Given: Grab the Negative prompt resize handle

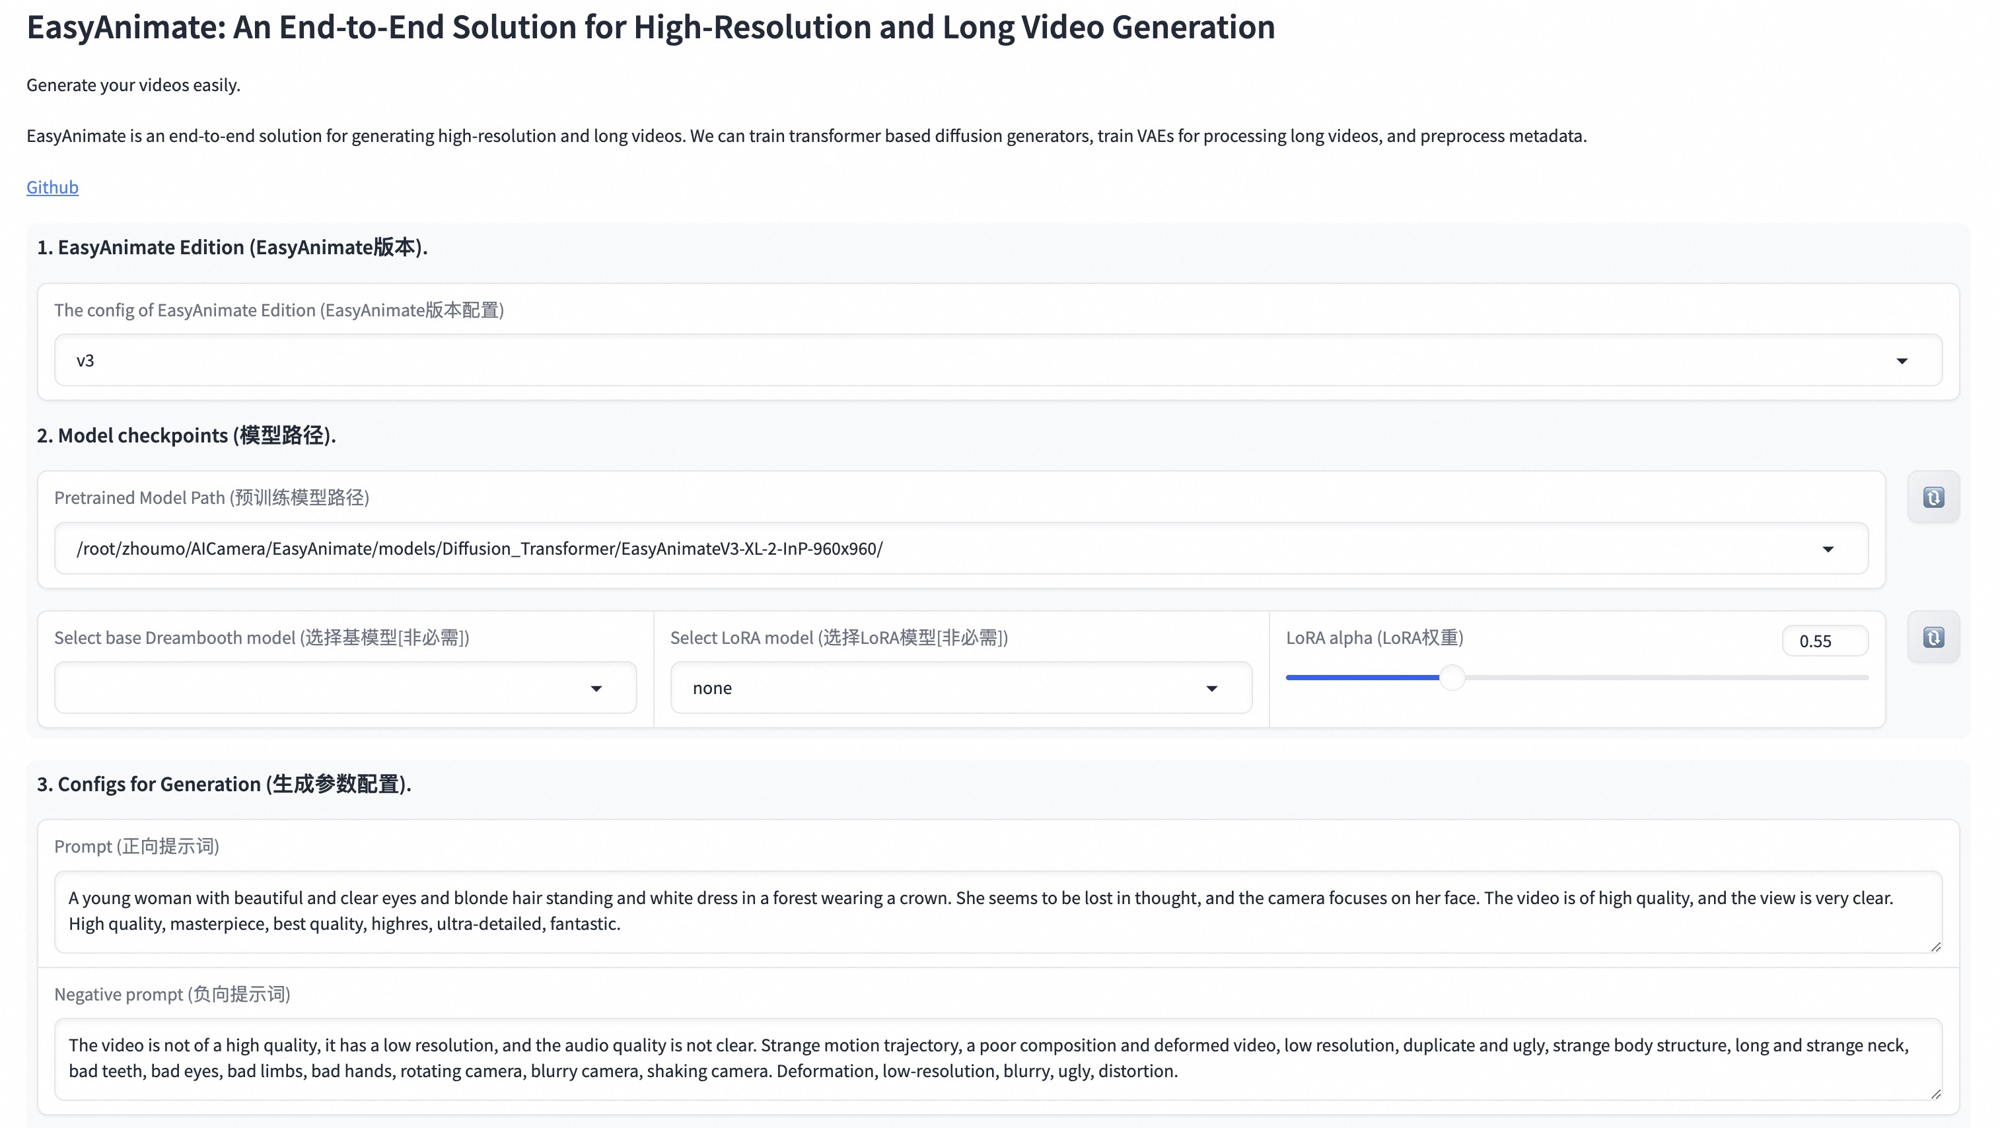Looking at the screenshot, I should tap(1935, 1094).
